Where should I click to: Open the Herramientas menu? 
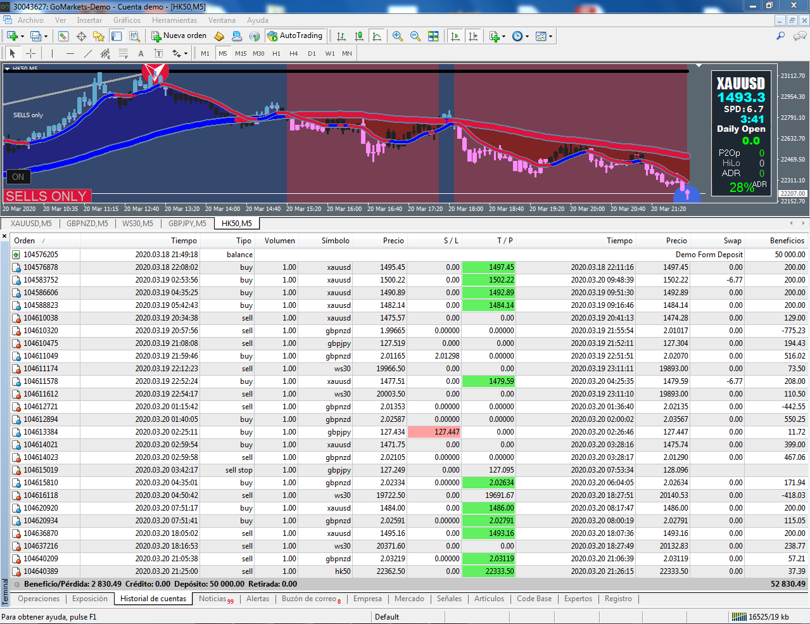coord(174,20)
